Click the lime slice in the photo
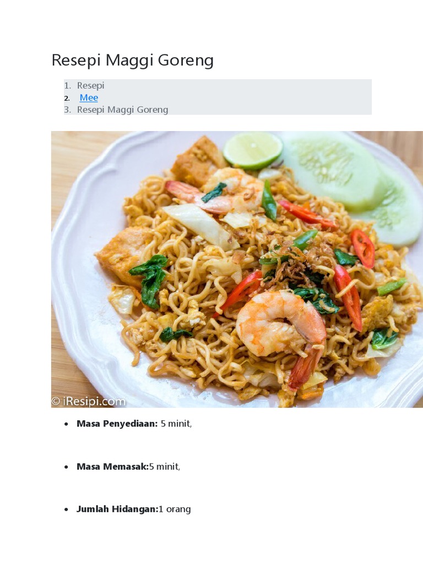423x564 pixels. pyautogui.click(x=252, y=150)
